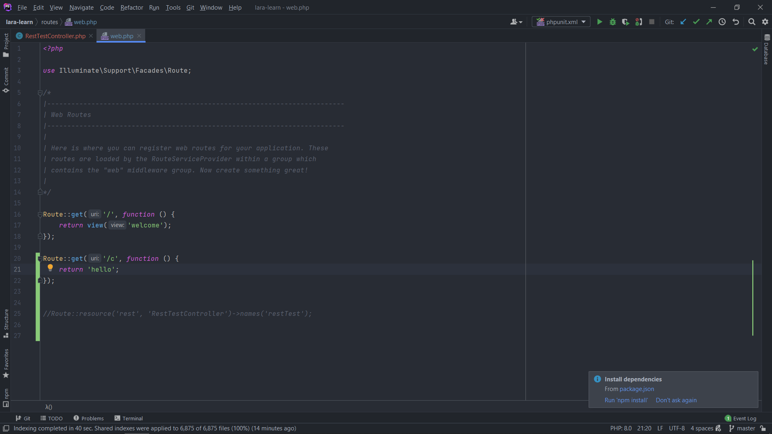Toggle the Structure tool window
The width and height of the screenshot is (772, 434).
coord(6,323)
